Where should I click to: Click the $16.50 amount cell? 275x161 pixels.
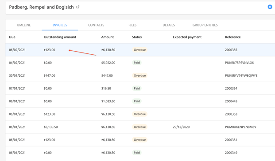(x=106, y=88)
